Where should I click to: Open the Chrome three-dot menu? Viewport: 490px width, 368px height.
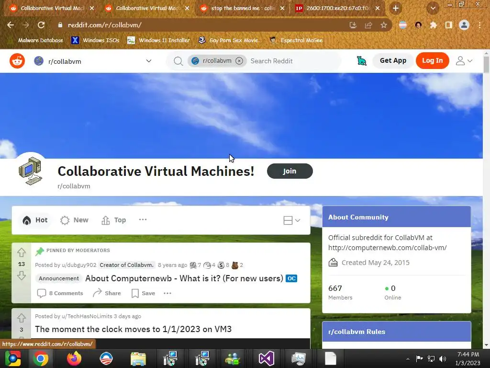479,25
